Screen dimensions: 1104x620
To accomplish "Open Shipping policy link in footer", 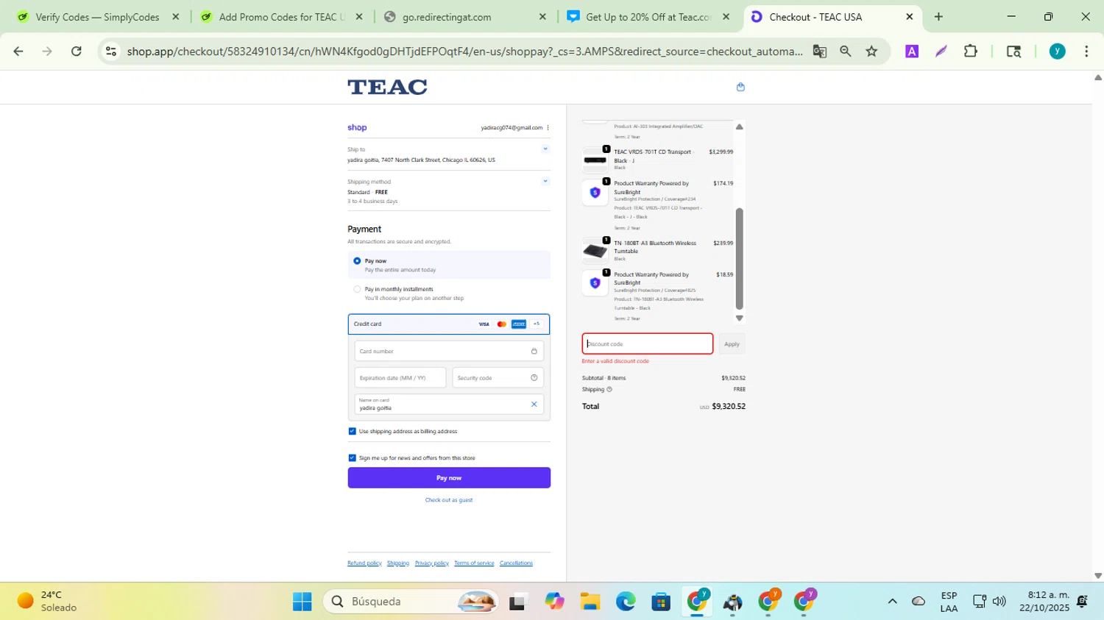I will pyautogui.click(x=398, y=563).
